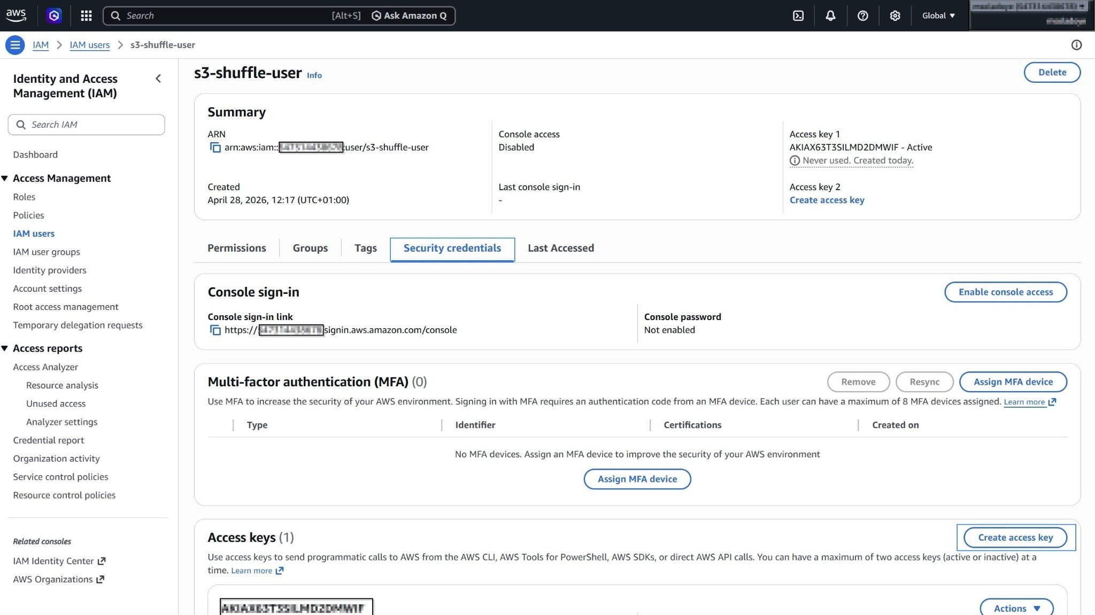This screenshot has height=615, width=1095.
Task: Delete the s3-shuffle-user
Action: (1052, 72)
